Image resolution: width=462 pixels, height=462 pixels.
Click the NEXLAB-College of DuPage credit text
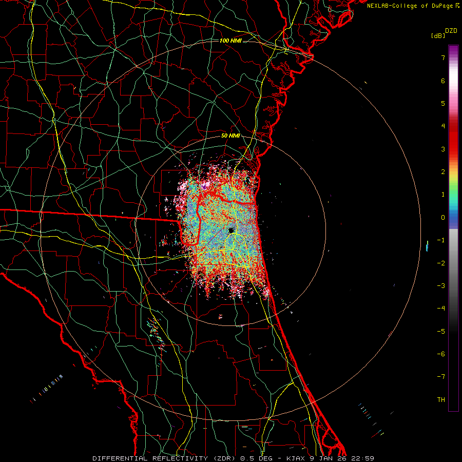pos(411,6)
